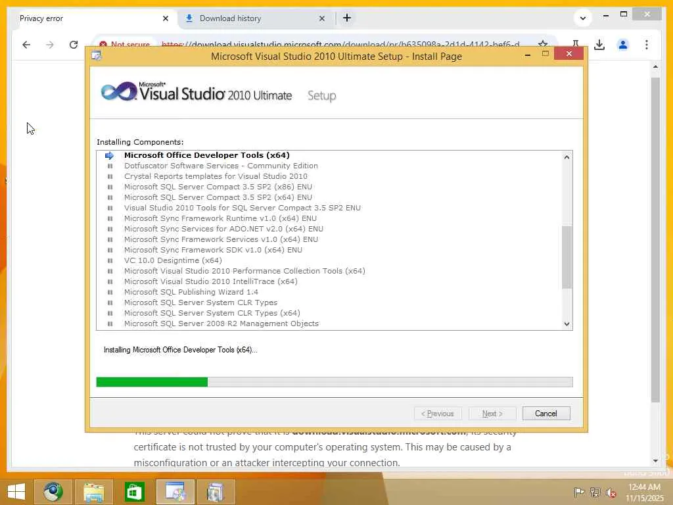Close the Download history tab

coord(322,18)
